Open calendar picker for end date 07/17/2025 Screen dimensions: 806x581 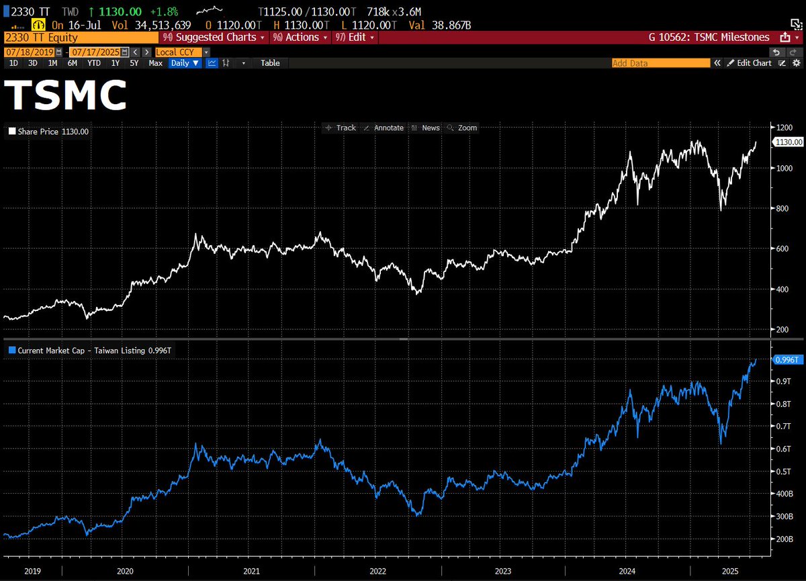click(125, 52)
